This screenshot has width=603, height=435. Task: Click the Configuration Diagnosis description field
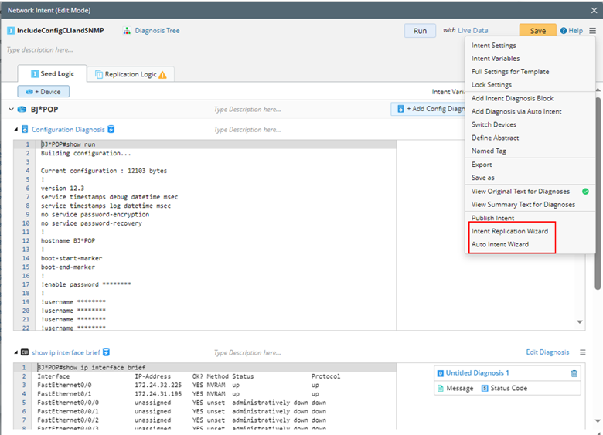pyautogui.click(x=247, y=130)
